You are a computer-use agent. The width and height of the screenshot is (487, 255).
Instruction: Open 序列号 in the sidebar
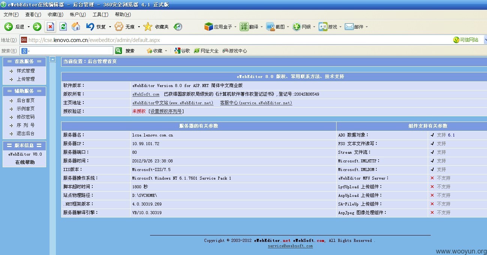(x=26, y=125)
